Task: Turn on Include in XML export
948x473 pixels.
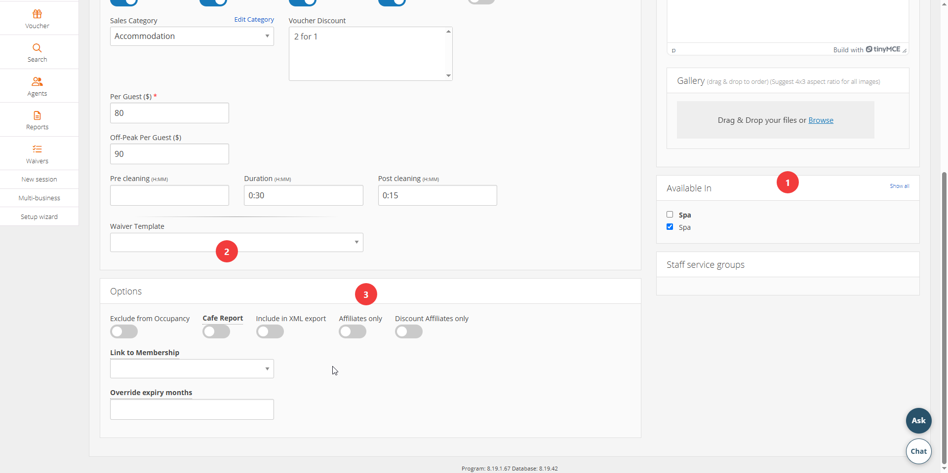Action: [270, 331]
